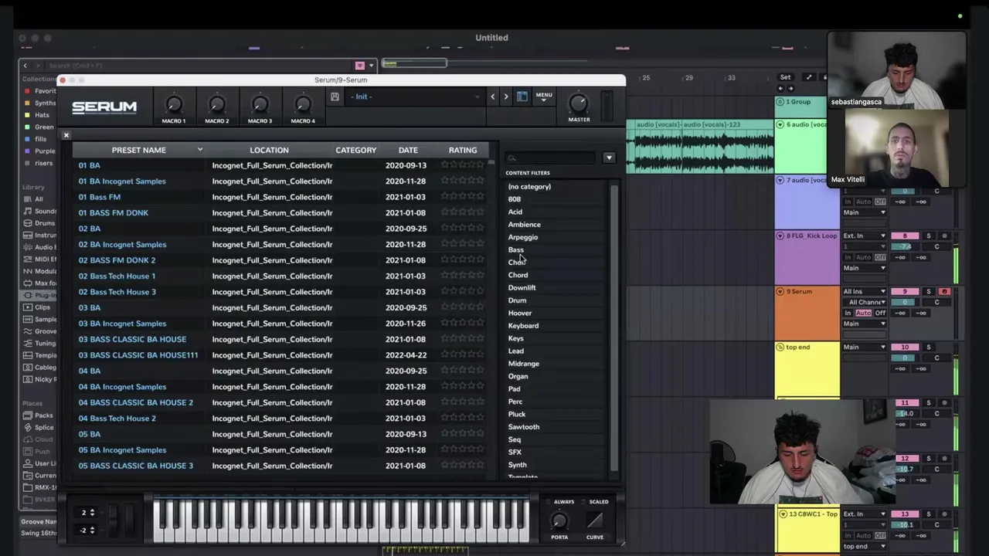
Task: Solo the 8 FLG_Kick Loop track
Action: click(x=929, y=236)
